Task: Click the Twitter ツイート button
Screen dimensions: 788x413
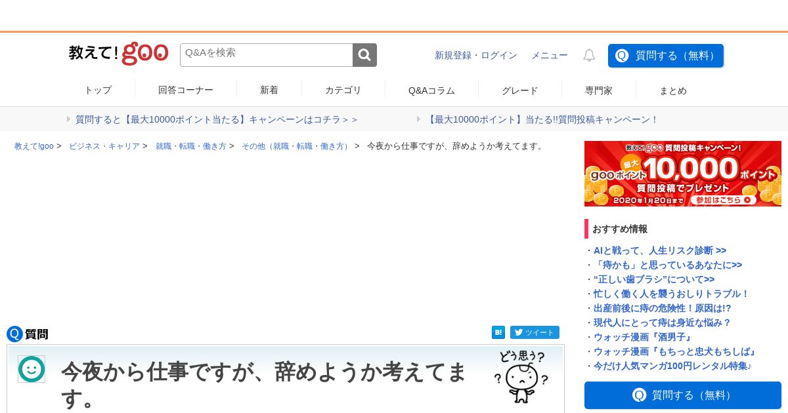Action: 535,332
